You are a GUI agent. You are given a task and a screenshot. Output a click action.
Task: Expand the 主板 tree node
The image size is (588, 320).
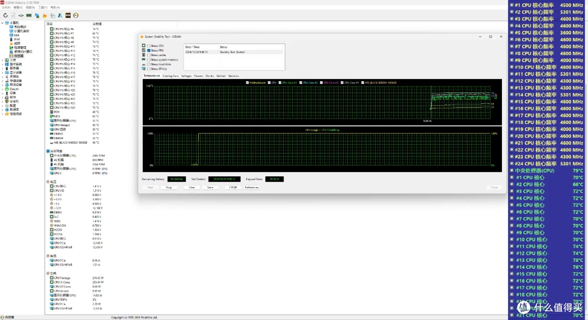tap(2, 60)
